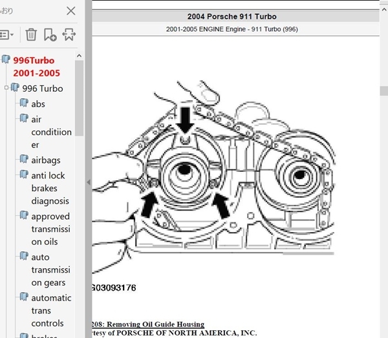Open the bookmark options dropdown menu
The height and width of the screenshot is (338, 388).
tap(6, 35)
